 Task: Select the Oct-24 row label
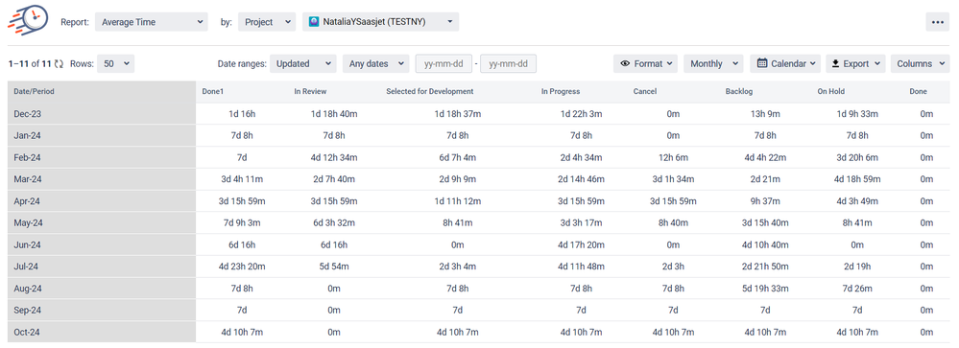(28, 332)
